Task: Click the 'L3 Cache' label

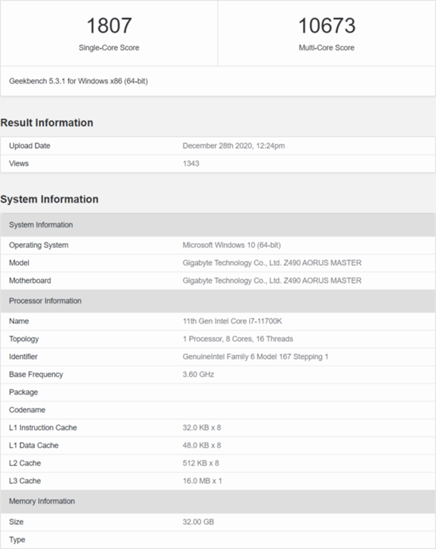Action: point(25,481)
